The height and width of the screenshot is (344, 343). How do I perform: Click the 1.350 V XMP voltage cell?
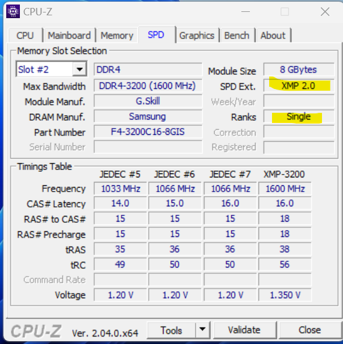[285, 295]
